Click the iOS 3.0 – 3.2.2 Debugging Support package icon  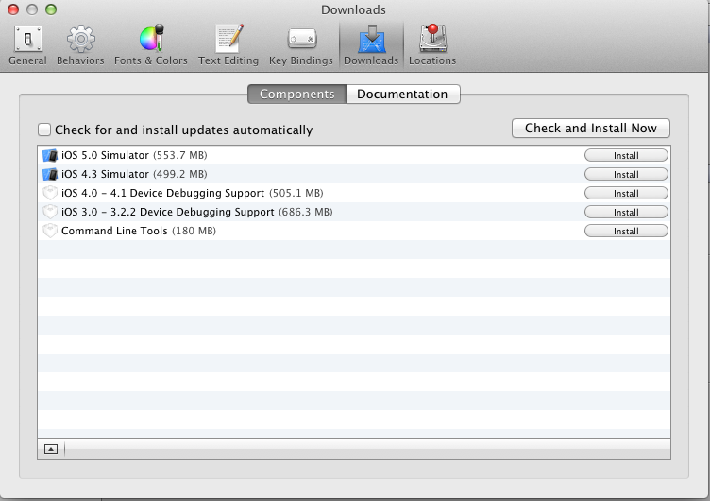[50, 212]
